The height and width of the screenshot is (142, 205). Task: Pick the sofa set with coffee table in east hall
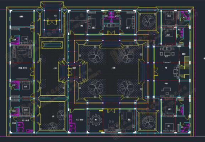click(x=167, y=51)
